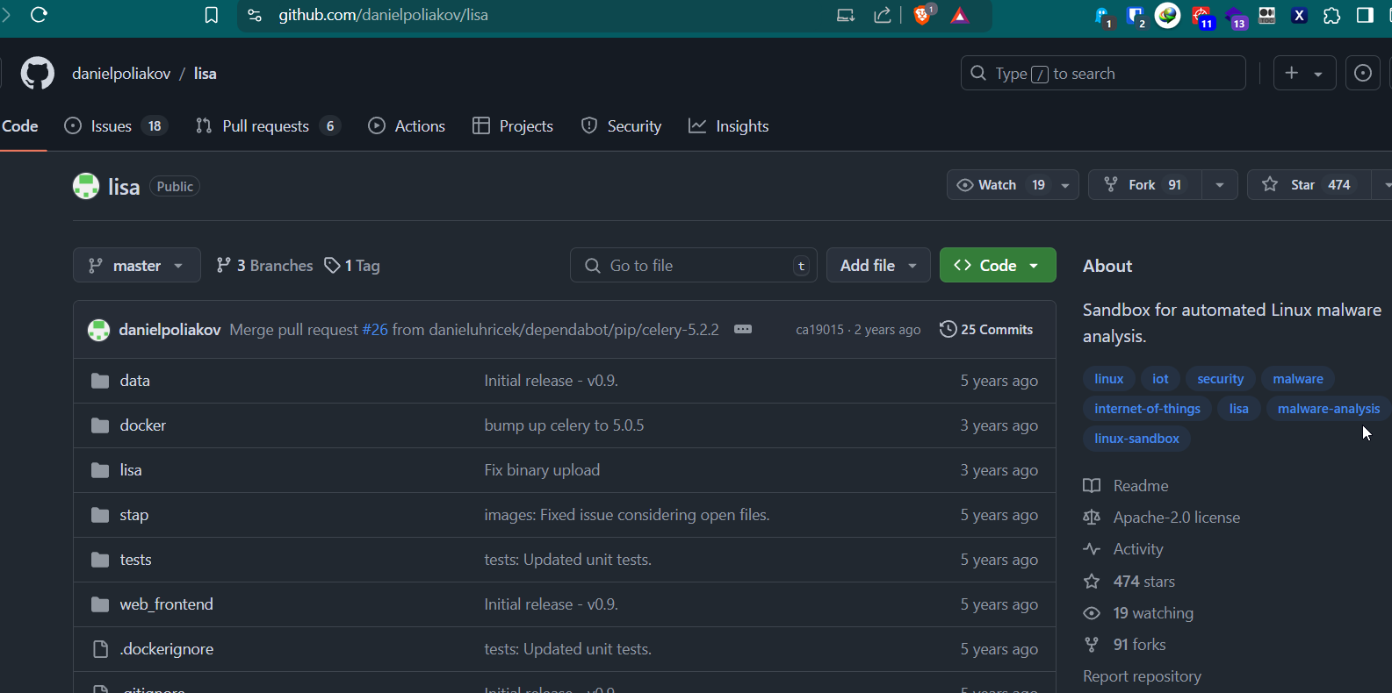The height and width of the screenshot is (693, 1392).
Task: Toggle the browser sidebar panel icon
Action: 1365,15
